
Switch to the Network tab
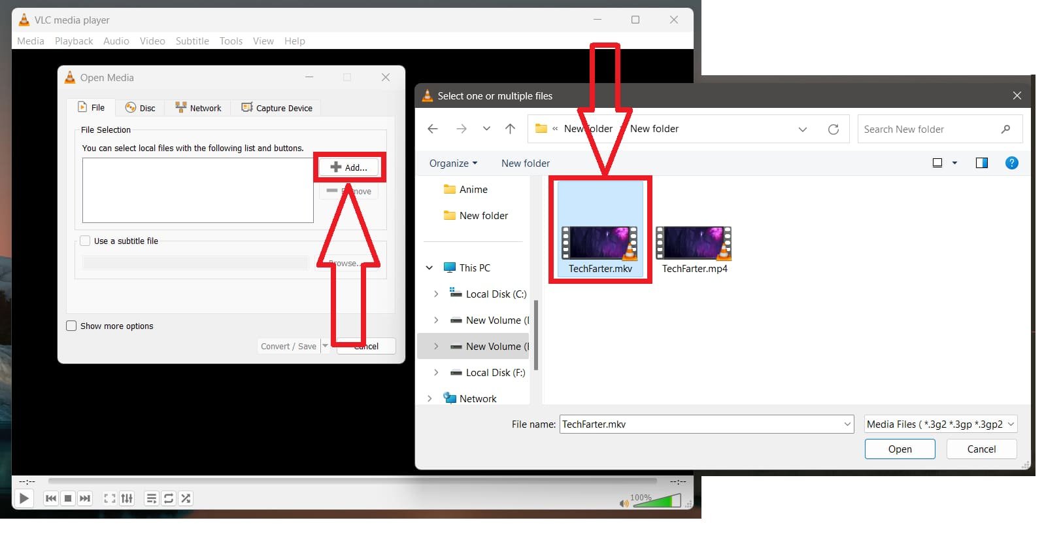click(x=199, y=108)
